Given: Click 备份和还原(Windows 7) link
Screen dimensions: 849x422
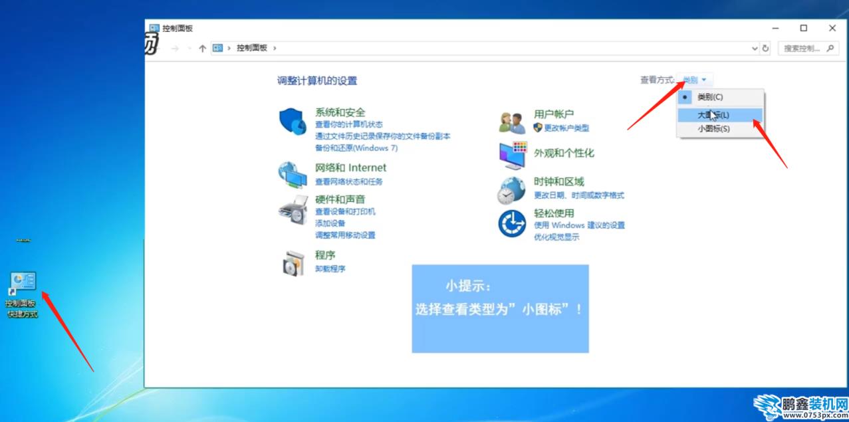Looking at the screenshot, I should pos(356,148).
